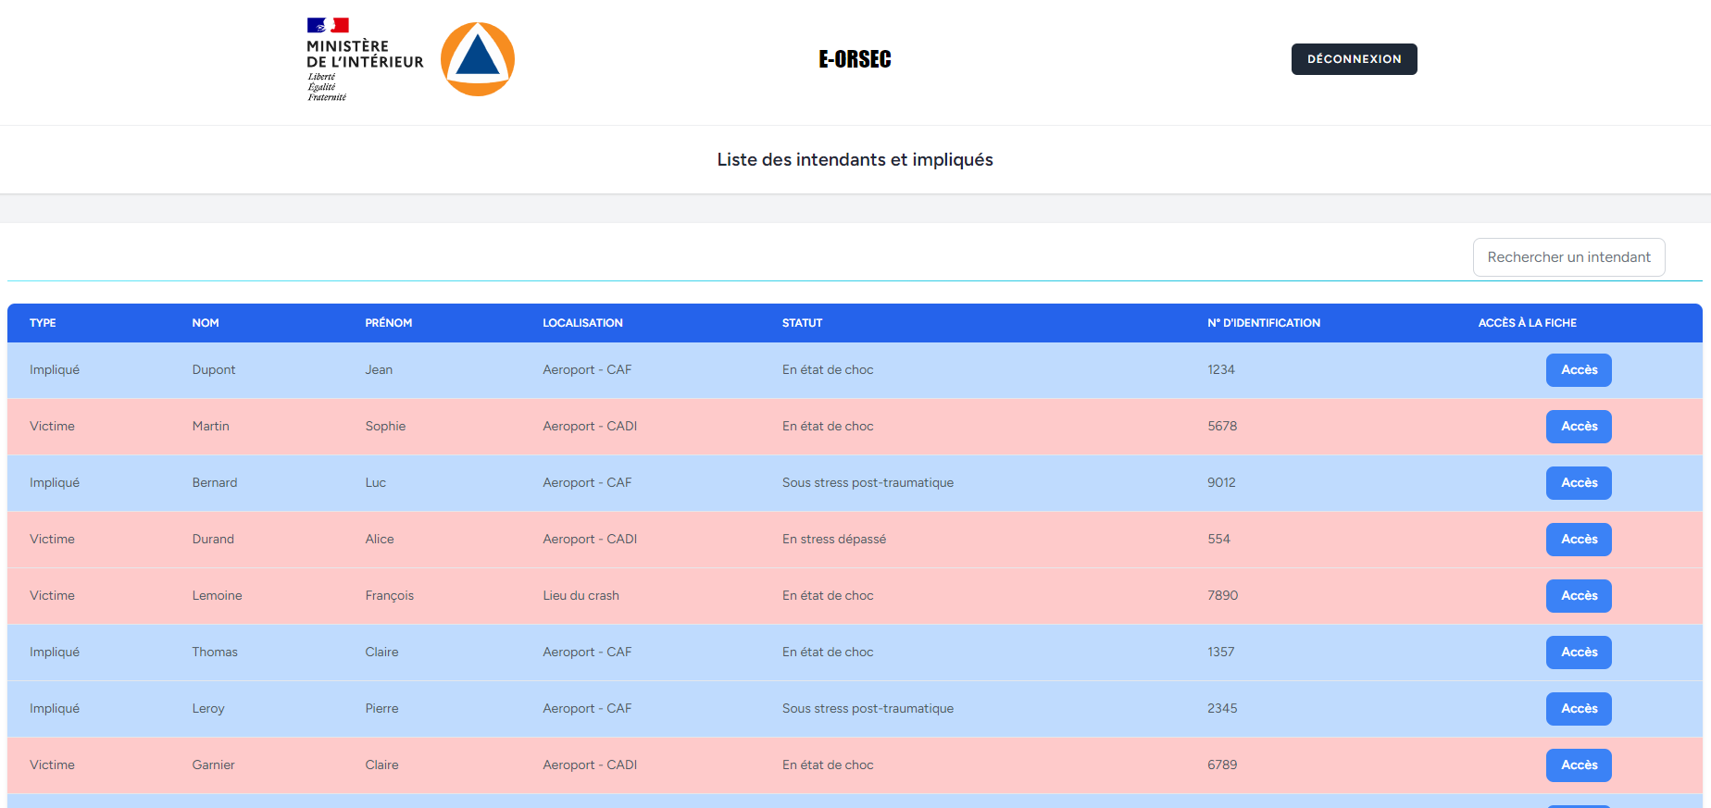Open Accès for Thomas Claire
The image size is (1711, 808).
pos(1579,653)
